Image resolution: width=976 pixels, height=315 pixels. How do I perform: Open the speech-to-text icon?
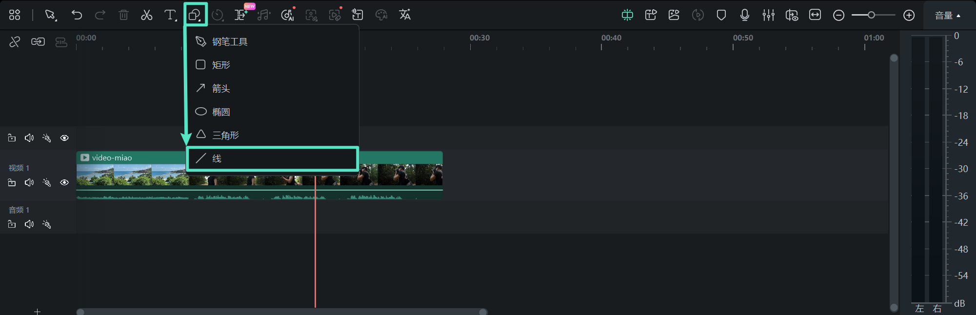click(358, 15)
